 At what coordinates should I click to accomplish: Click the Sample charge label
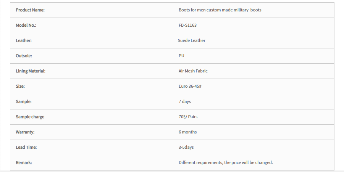tap(30, 117)
